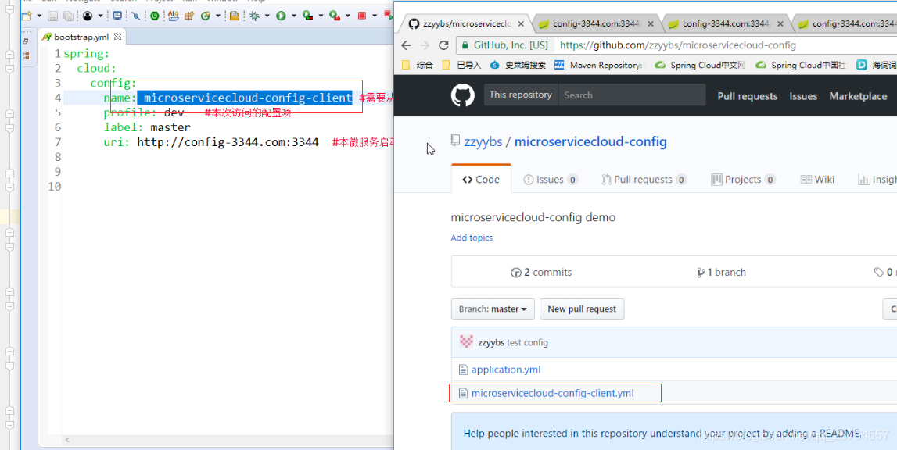The image size is (897, 450).
Task: Open the 综合 bookmark folder
Action: 418,65
